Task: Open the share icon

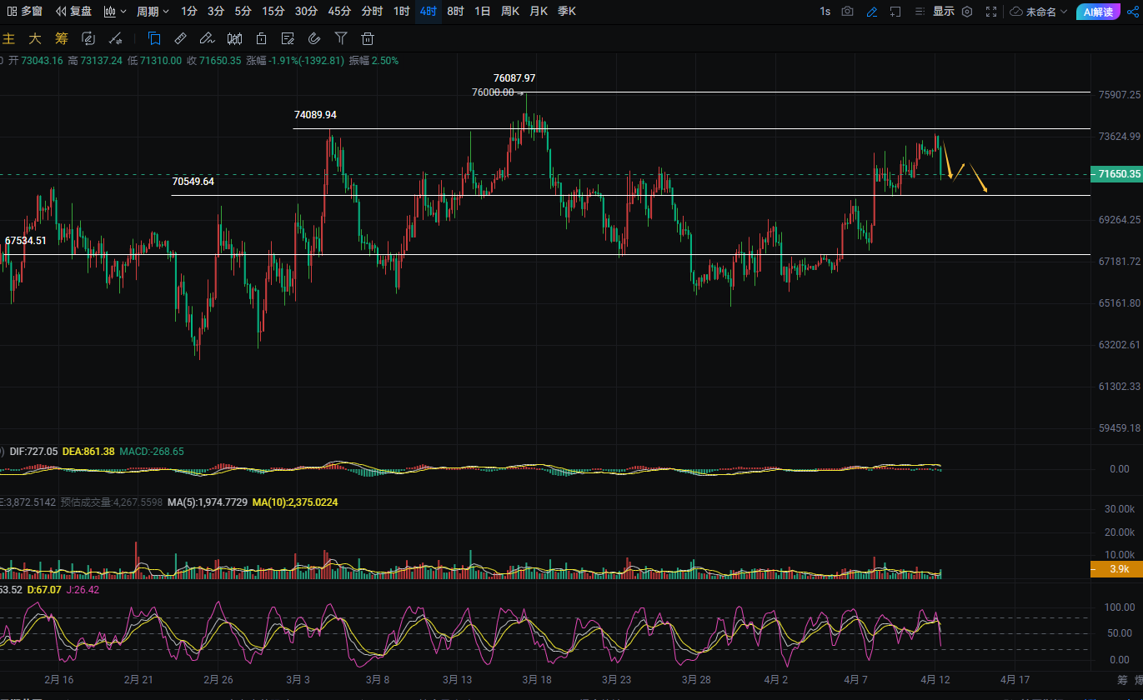Action: (x=1132, y=12)
